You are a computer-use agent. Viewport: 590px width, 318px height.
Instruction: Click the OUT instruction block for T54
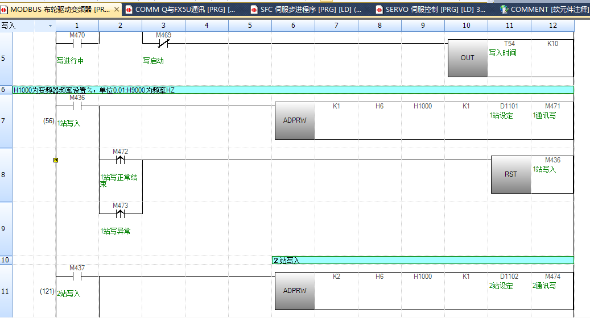point(468,58)
